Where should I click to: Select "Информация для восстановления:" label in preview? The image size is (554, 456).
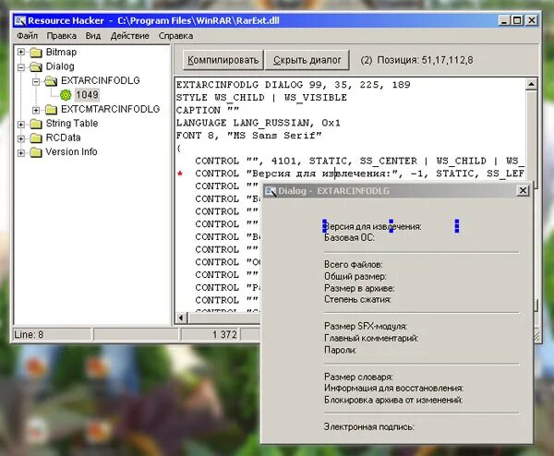(393, 389)
